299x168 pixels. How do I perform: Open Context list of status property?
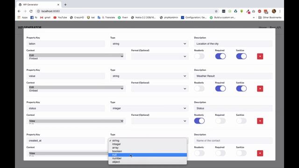click(76, 121)
